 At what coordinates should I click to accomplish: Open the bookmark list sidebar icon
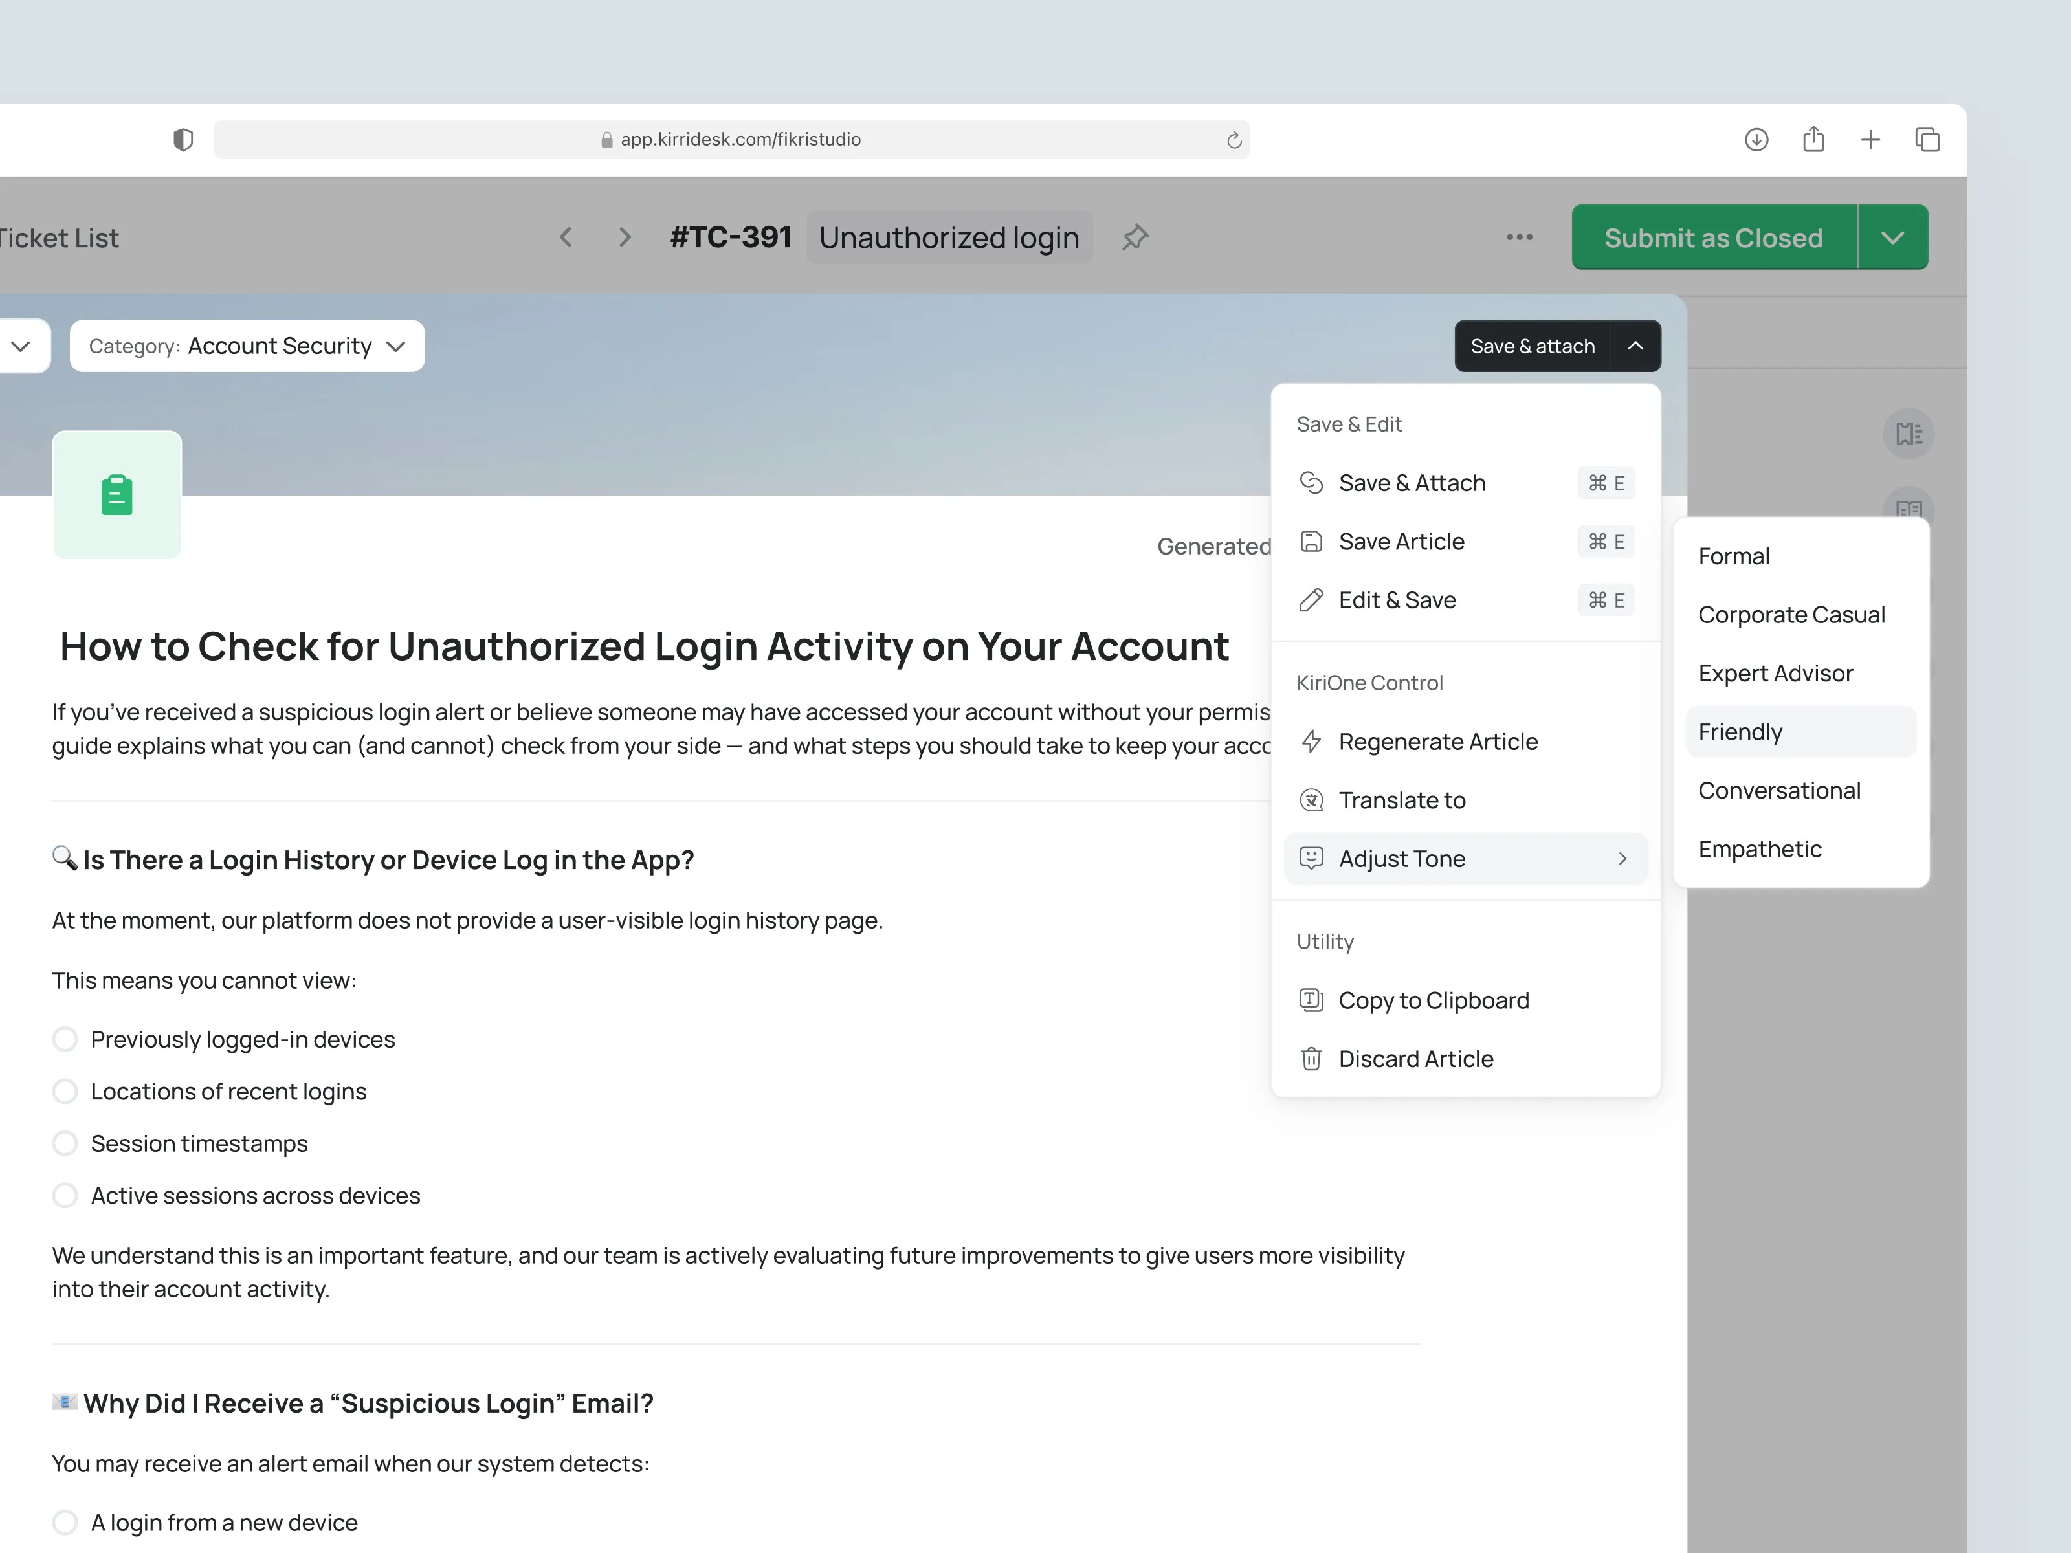(x=1908, y=434)
